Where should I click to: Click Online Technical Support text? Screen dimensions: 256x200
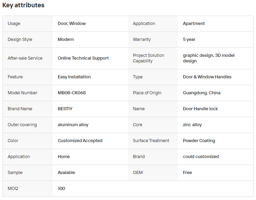[83, 58]
